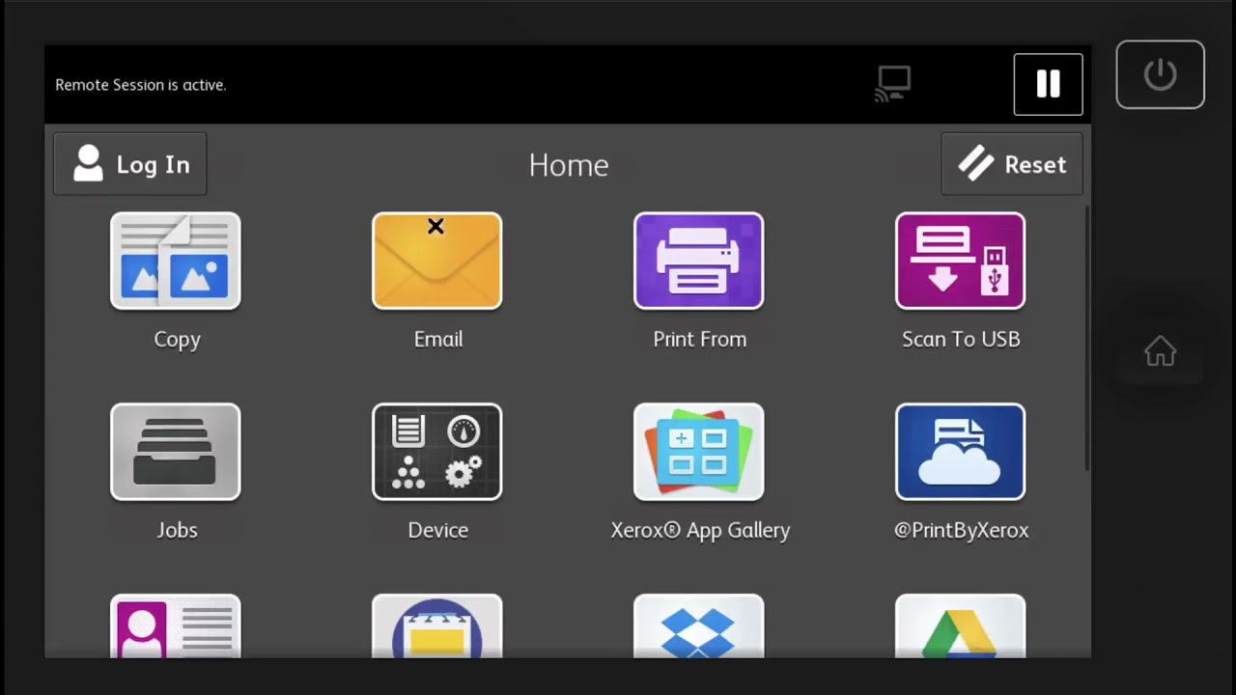The height and width of the screenshot is (695, 1236).
Task: Click the remote session monitor icon
Action: pyautogui.click(x=893, y=84)
